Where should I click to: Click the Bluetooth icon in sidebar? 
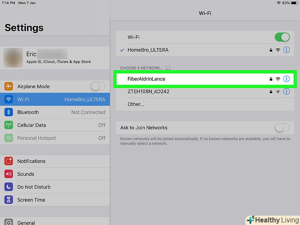[9, 112]
